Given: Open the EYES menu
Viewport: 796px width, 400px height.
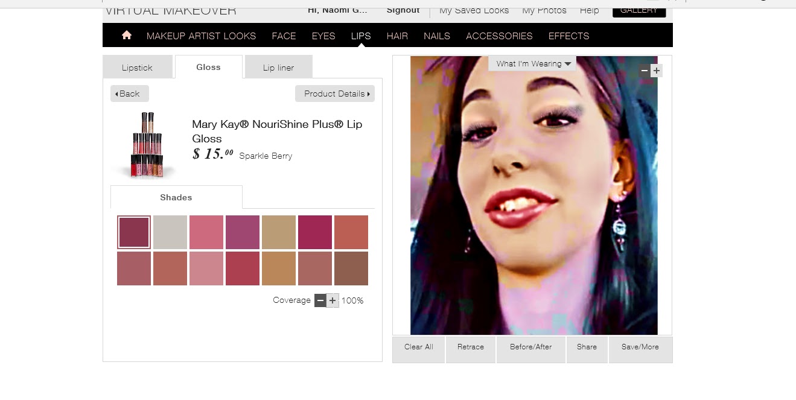Looking at the screenshot, I should pyautogui.click(x=323, y=36).
